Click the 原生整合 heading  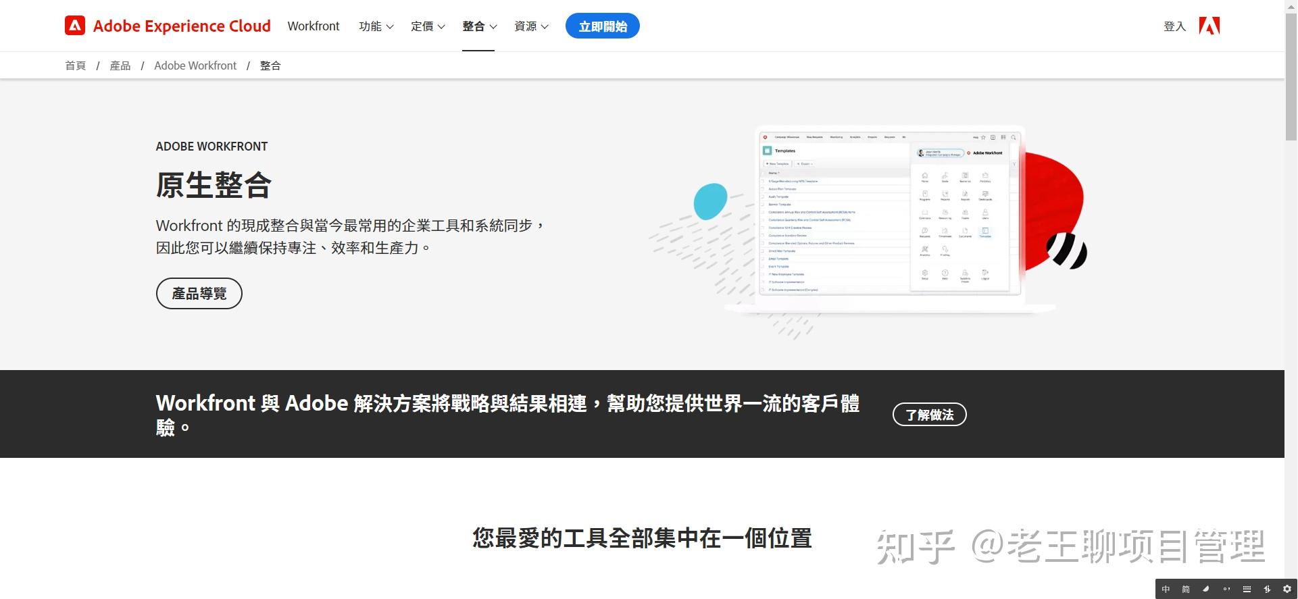pos(214,185)
